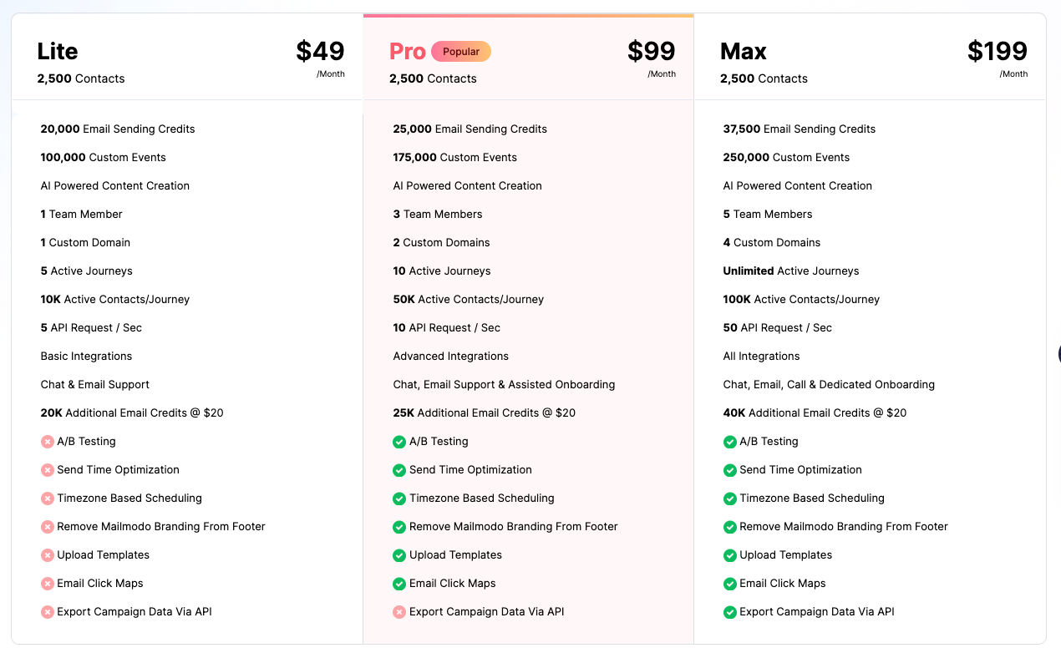
Task: Click the $99 Pro plan price
Action: 652,52
